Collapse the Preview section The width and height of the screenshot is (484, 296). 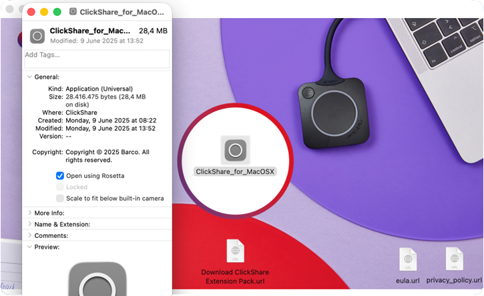coord(29,247)
